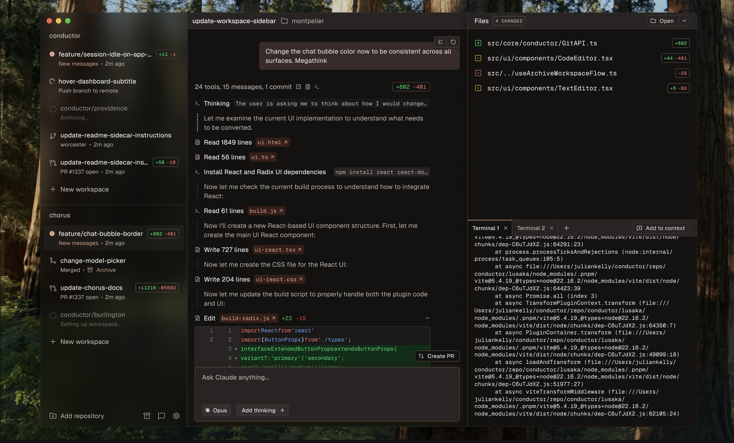This screenshot has width=734, height=443.
Task: Switch to Terminal 2 tab
Action: (531, 228)
